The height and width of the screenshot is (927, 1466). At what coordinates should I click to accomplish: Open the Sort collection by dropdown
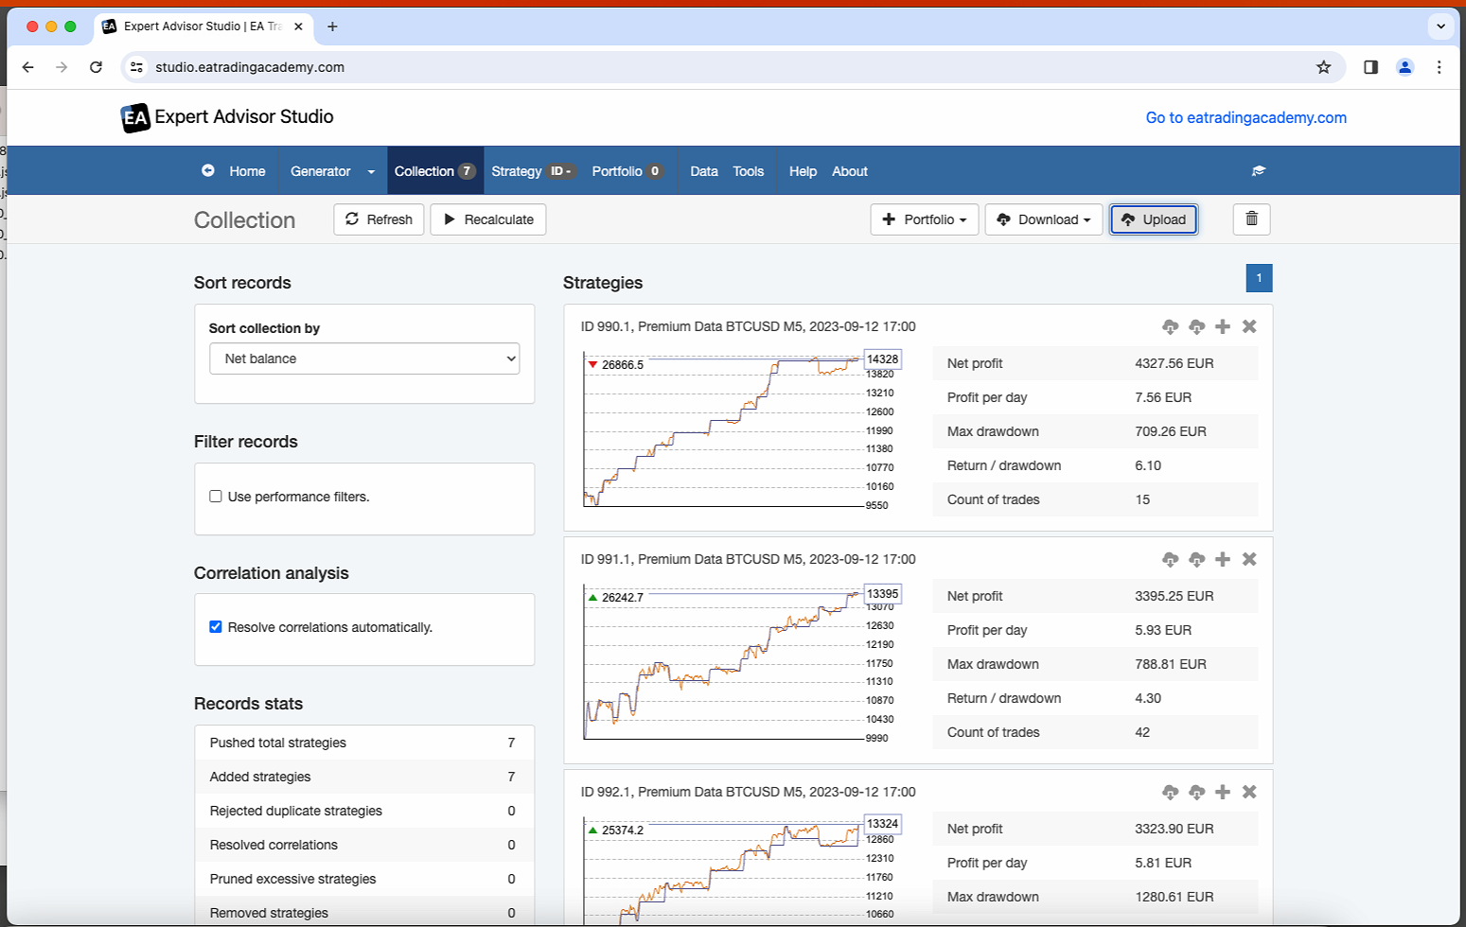[364, 359]
